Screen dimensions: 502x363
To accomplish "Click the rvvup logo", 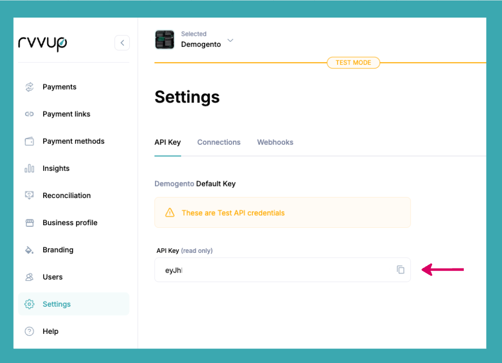I will pyautogui.click(x=42, y=43).
